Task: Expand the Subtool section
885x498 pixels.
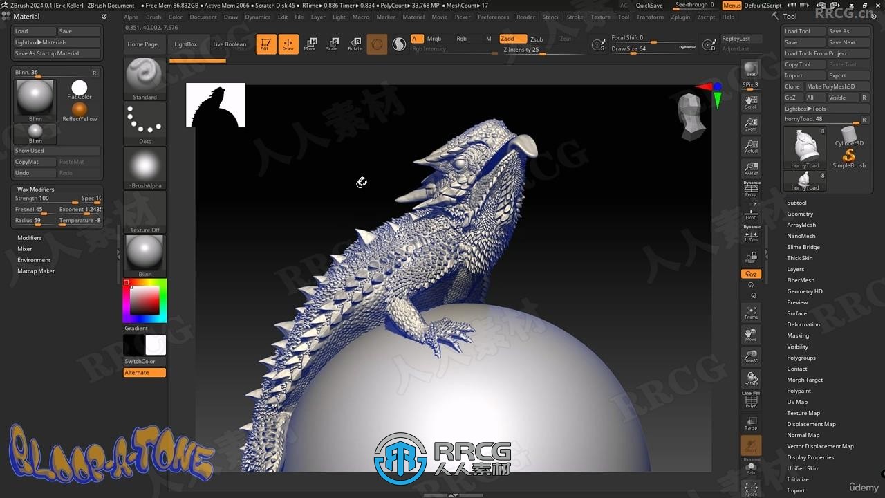Action: tap(796, 203)
